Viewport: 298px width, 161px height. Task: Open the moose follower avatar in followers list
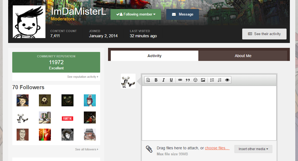[x=22, y=117]
